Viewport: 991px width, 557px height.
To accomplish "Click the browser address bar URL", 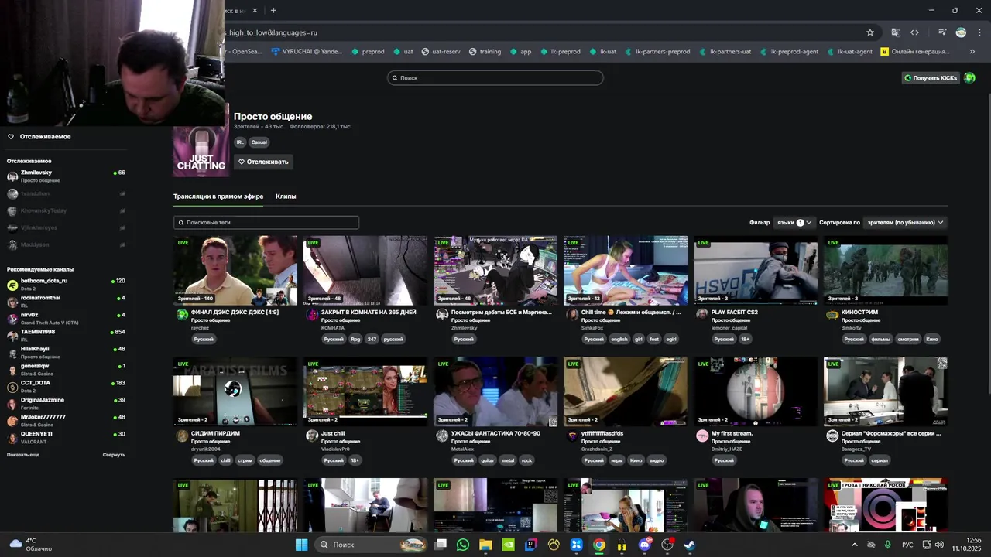I will 542,32.
